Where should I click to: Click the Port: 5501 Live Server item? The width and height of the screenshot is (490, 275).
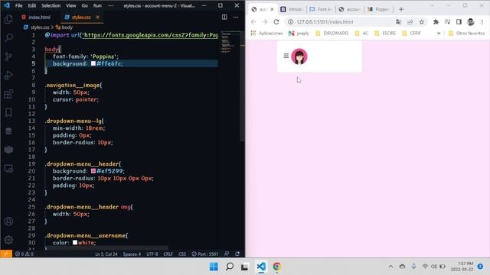click(204, 254)
